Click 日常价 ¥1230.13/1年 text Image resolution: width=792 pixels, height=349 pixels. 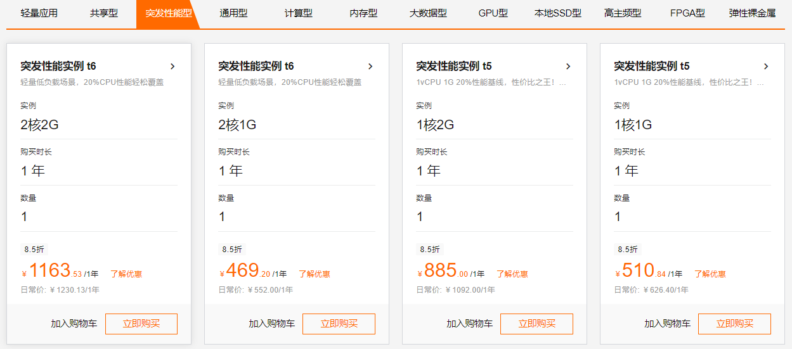(60, 290)
